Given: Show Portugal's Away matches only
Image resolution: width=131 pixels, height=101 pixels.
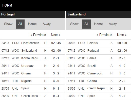Looking at the screenshot, I should tap(47, 24).
